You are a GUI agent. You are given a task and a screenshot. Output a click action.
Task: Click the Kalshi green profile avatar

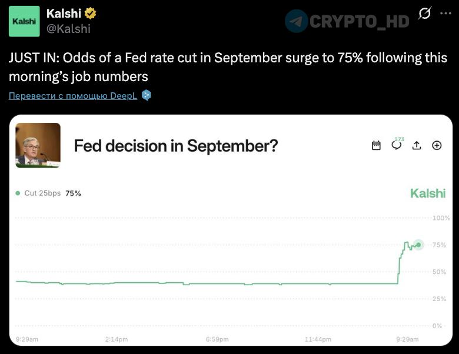click(24, 21)
